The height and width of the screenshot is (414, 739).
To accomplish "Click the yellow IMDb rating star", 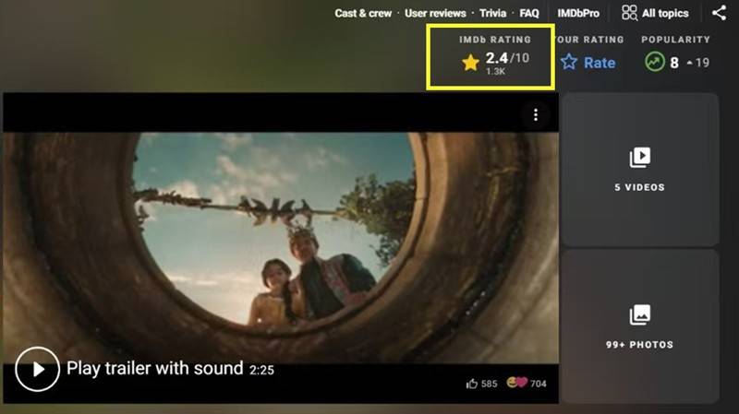I will coord(471,63).
